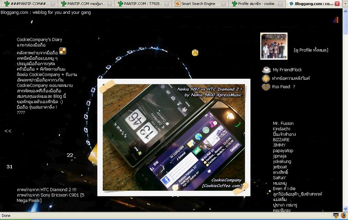Open the Rss Feed link
This screenshot has height=220, width=348.
(x=281, y=87)
